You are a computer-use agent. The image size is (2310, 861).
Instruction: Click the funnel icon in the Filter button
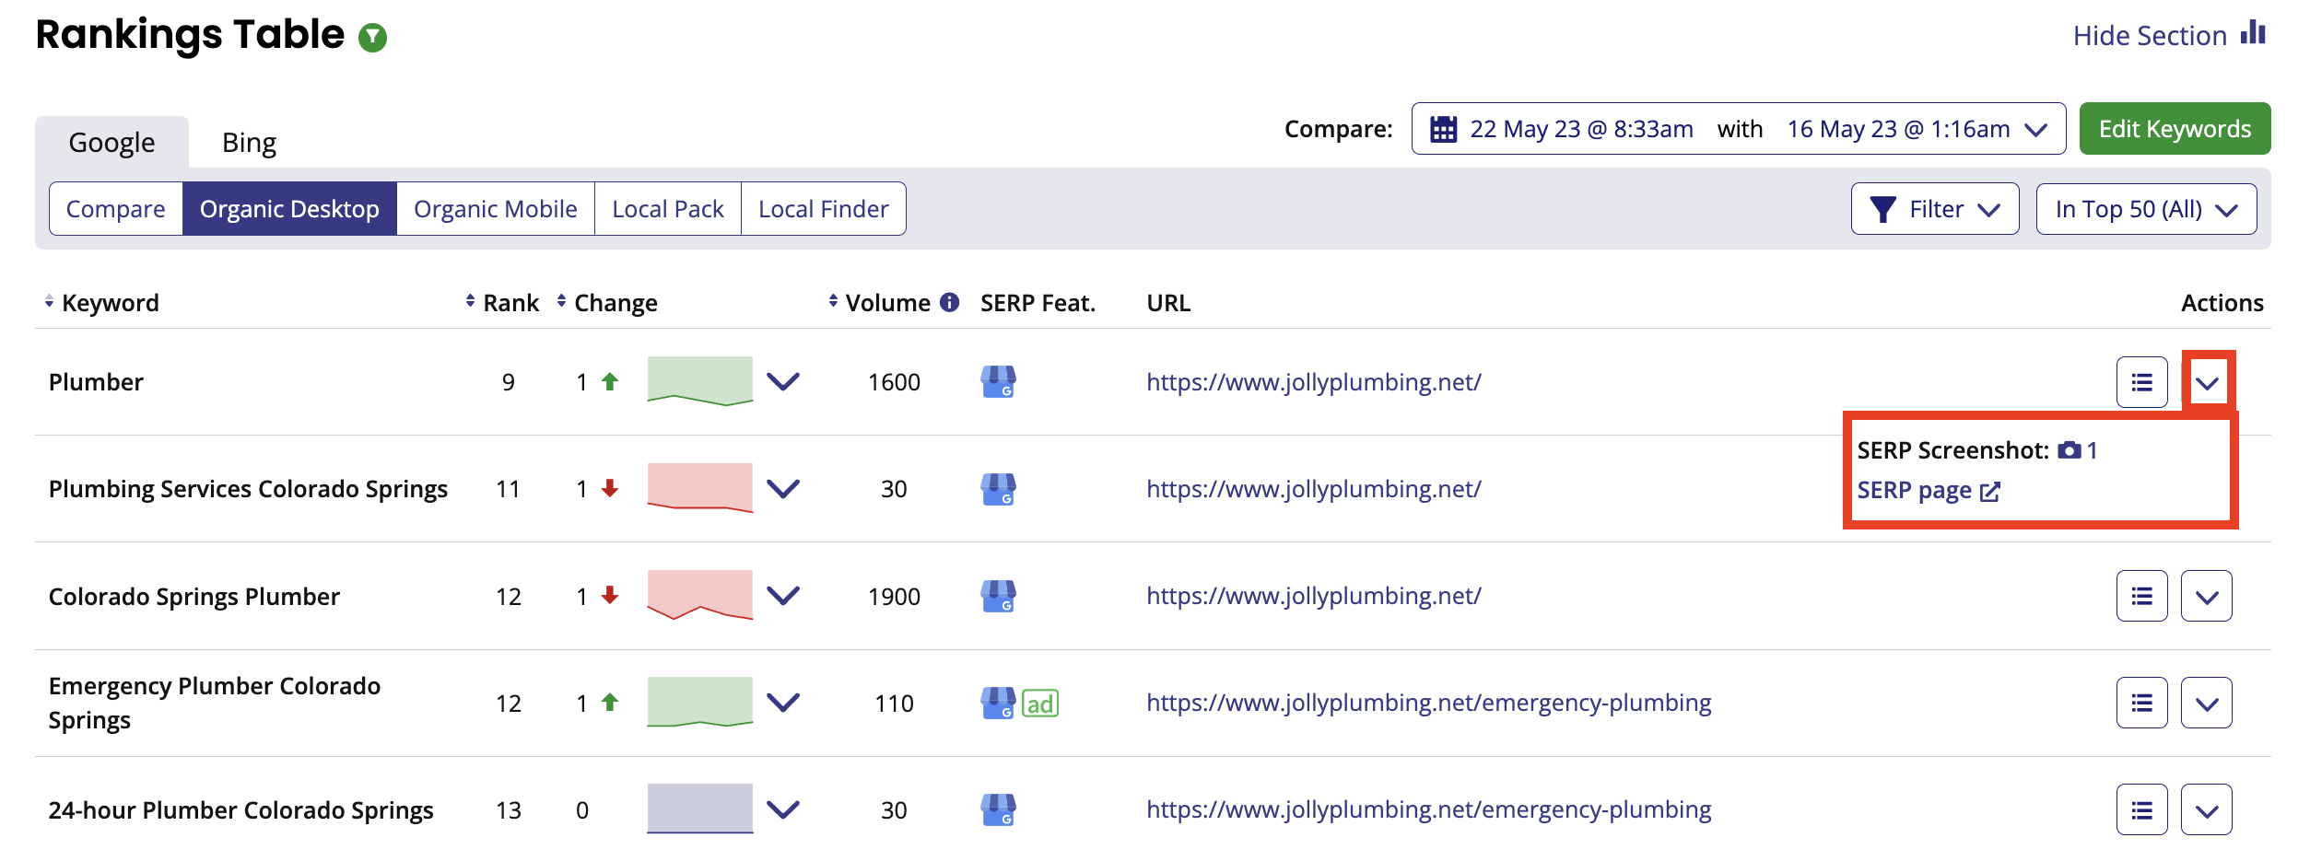(x=1883, y=209)
